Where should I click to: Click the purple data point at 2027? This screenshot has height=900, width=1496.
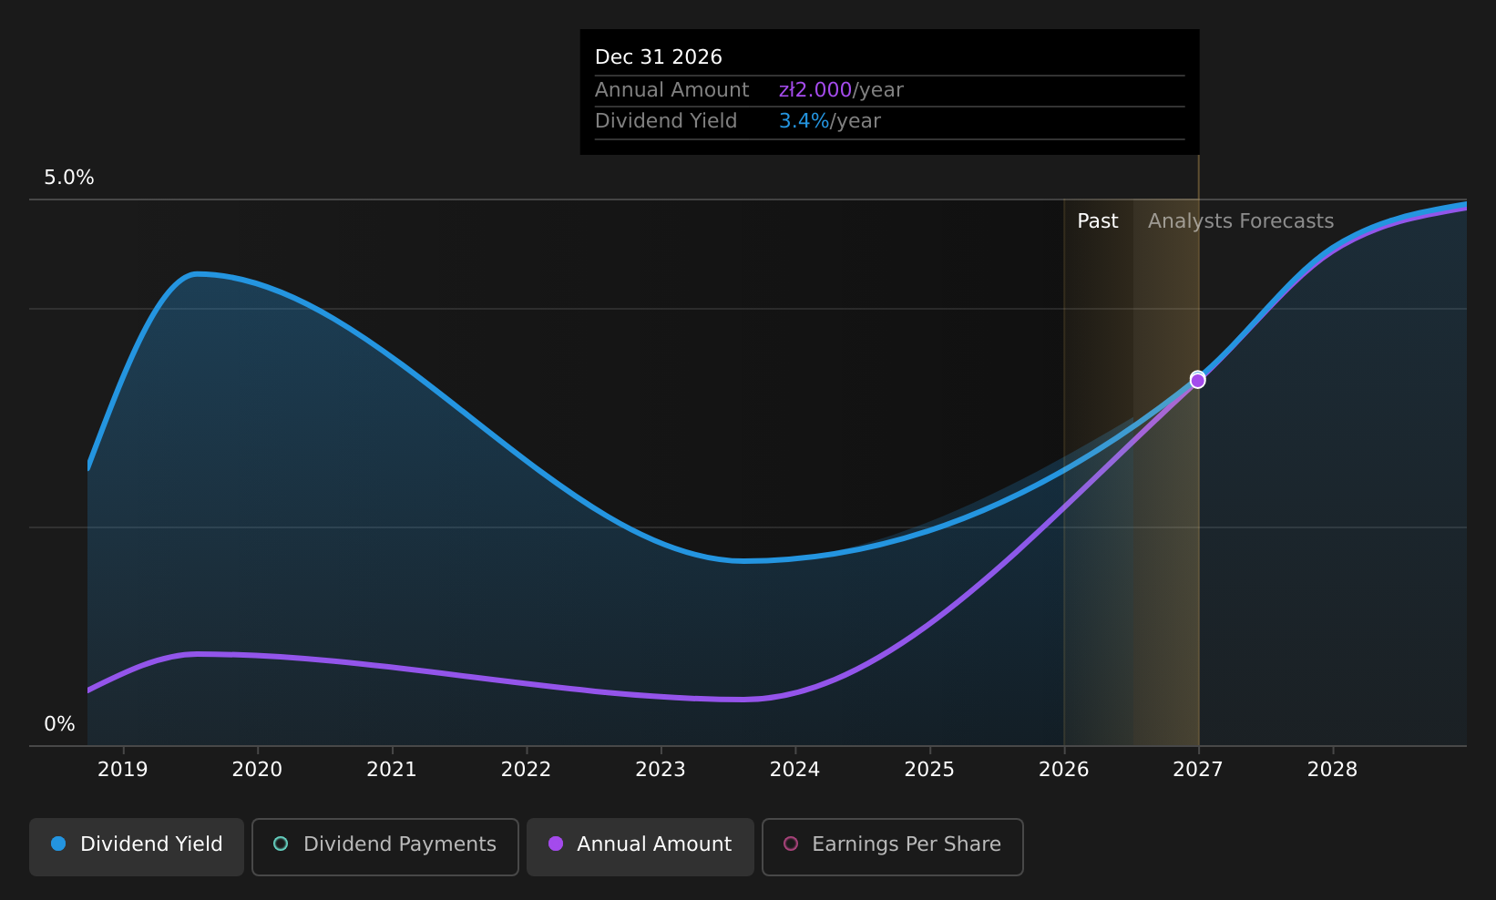click(1197, 380)
